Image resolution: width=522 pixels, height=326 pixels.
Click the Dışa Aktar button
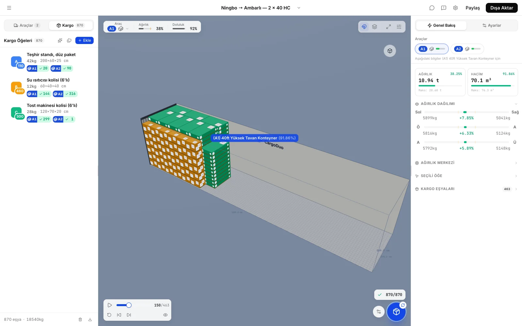click(501, 8)
